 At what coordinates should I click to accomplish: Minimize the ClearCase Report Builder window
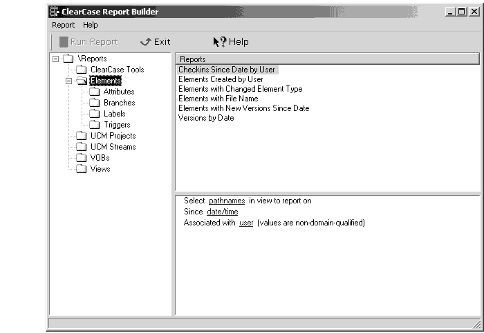click(450, 12)
